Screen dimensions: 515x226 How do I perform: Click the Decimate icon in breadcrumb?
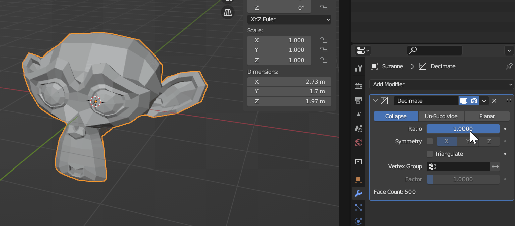(424, 66)
